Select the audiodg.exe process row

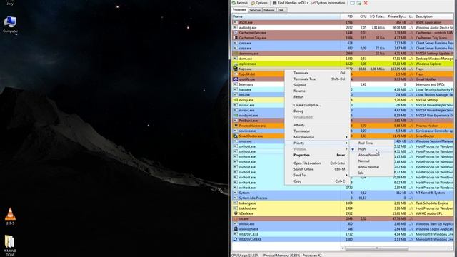tap(343, 27)
